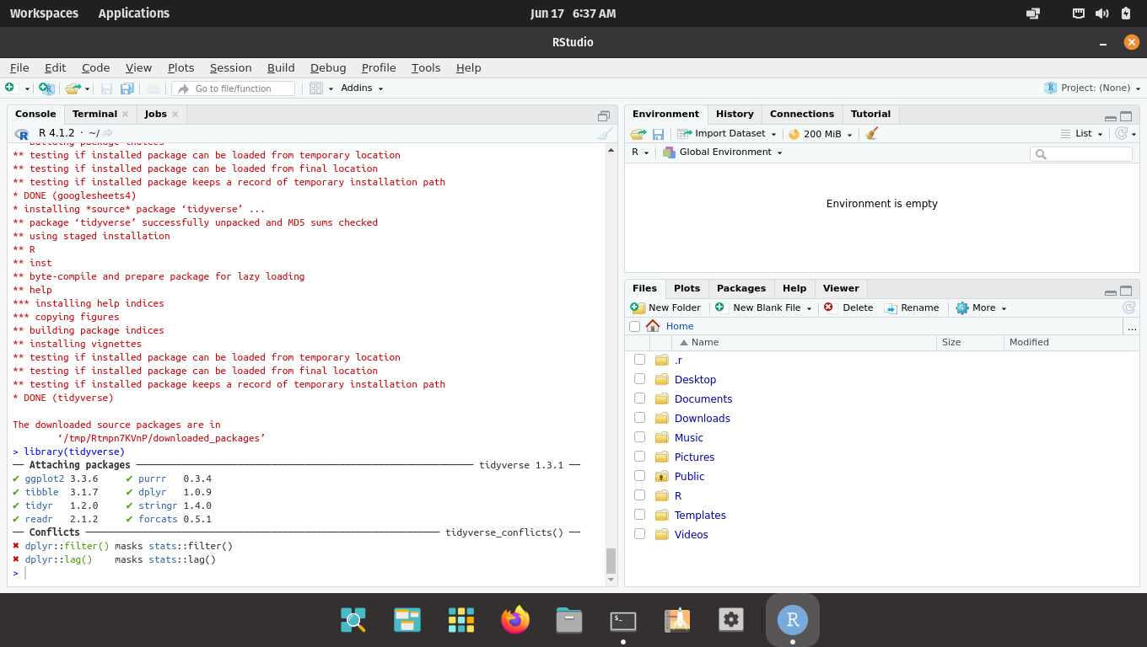Switch to the History tab
Viewport: 1147px width, 647px height.
tap(735, 115)
